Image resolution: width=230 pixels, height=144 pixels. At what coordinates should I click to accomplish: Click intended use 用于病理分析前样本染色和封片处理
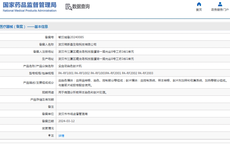82,92
